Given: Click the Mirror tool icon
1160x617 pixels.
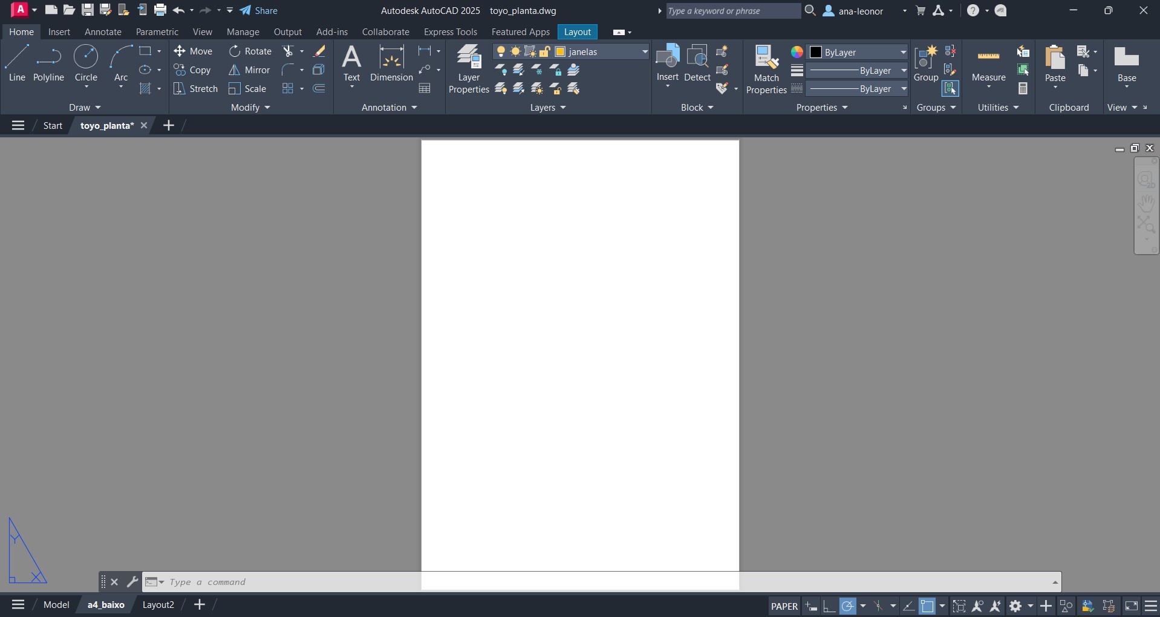Looking at the screenshot, I should 235,70.
